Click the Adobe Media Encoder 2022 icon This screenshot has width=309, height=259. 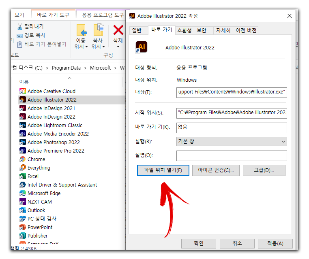23,134
